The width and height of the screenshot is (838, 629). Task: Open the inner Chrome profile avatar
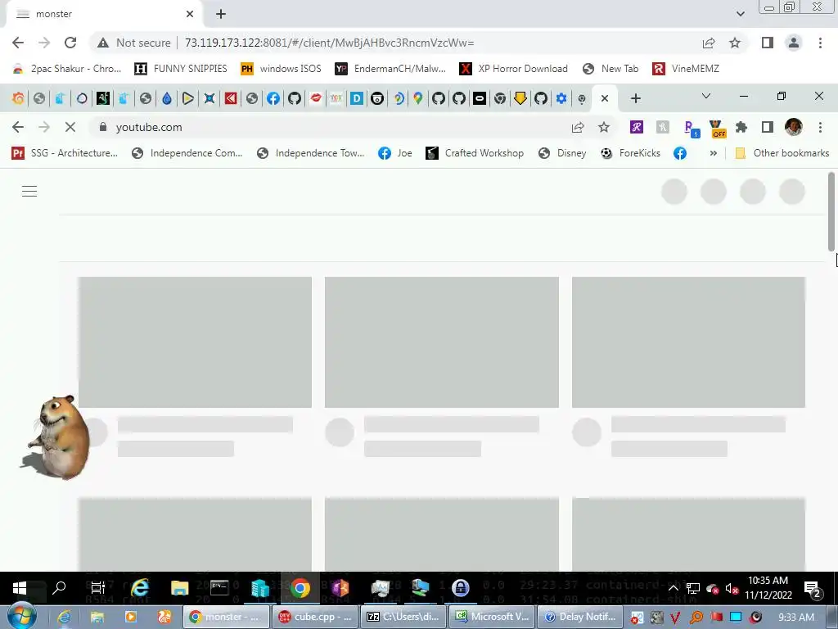[x=794, y=127]
